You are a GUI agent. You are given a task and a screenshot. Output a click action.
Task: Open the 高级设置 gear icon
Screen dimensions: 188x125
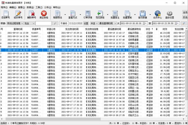[169, 13]
